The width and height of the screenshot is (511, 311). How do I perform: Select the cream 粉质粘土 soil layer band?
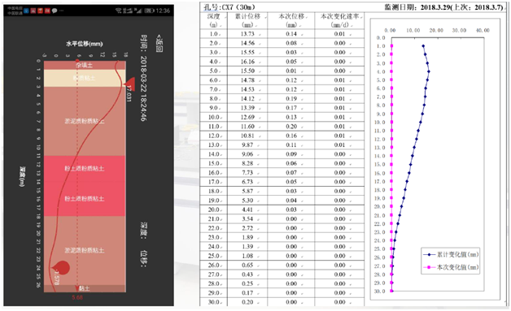85,78
